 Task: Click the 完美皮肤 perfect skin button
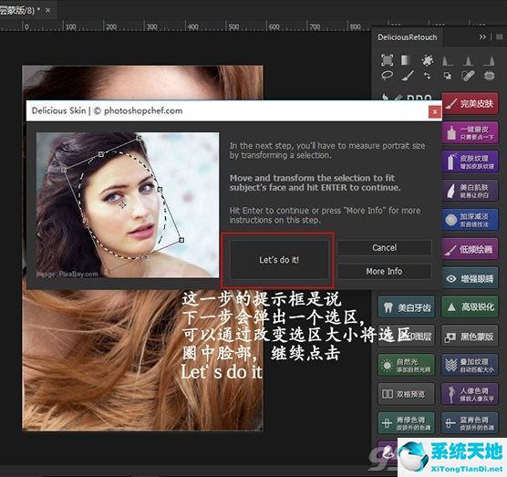[470, 103]
